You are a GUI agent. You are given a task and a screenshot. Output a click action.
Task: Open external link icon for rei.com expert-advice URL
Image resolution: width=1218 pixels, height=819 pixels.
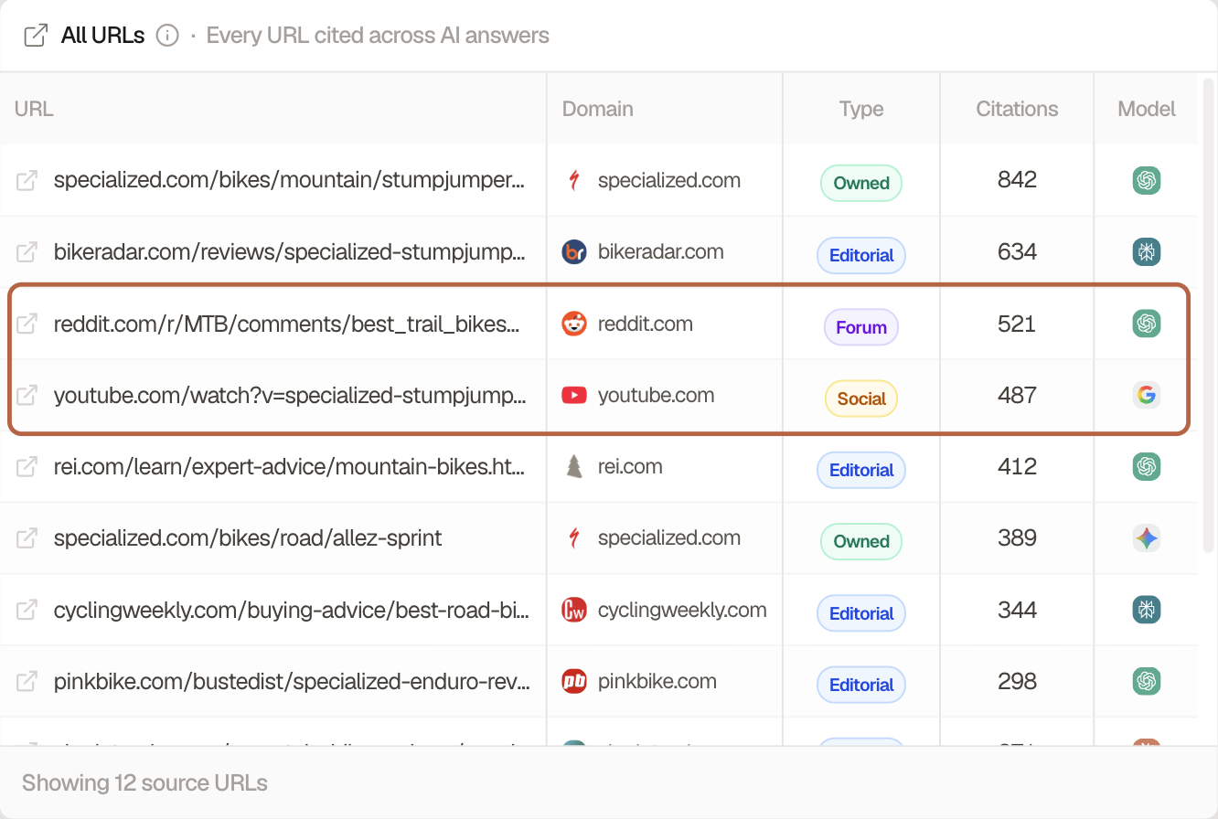click(27, 466)
